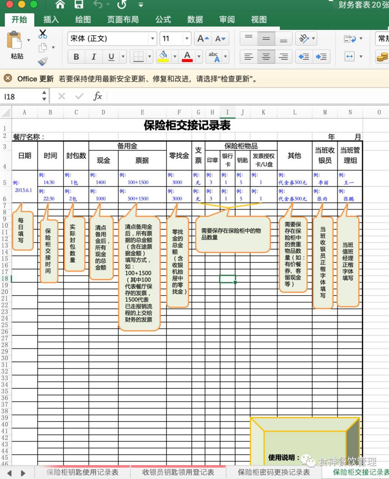Expand the fill color dropdown arrow
Screen dimensions: 389x479
coord(175,57)
